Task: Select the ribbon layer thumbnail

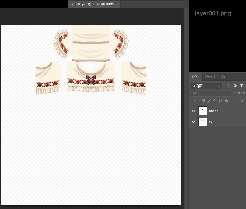Action: pos(203,111)
